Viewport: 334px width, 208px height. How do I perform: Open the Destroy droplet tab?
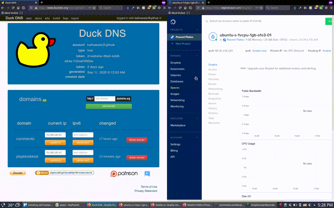click(x=213, y=113)
